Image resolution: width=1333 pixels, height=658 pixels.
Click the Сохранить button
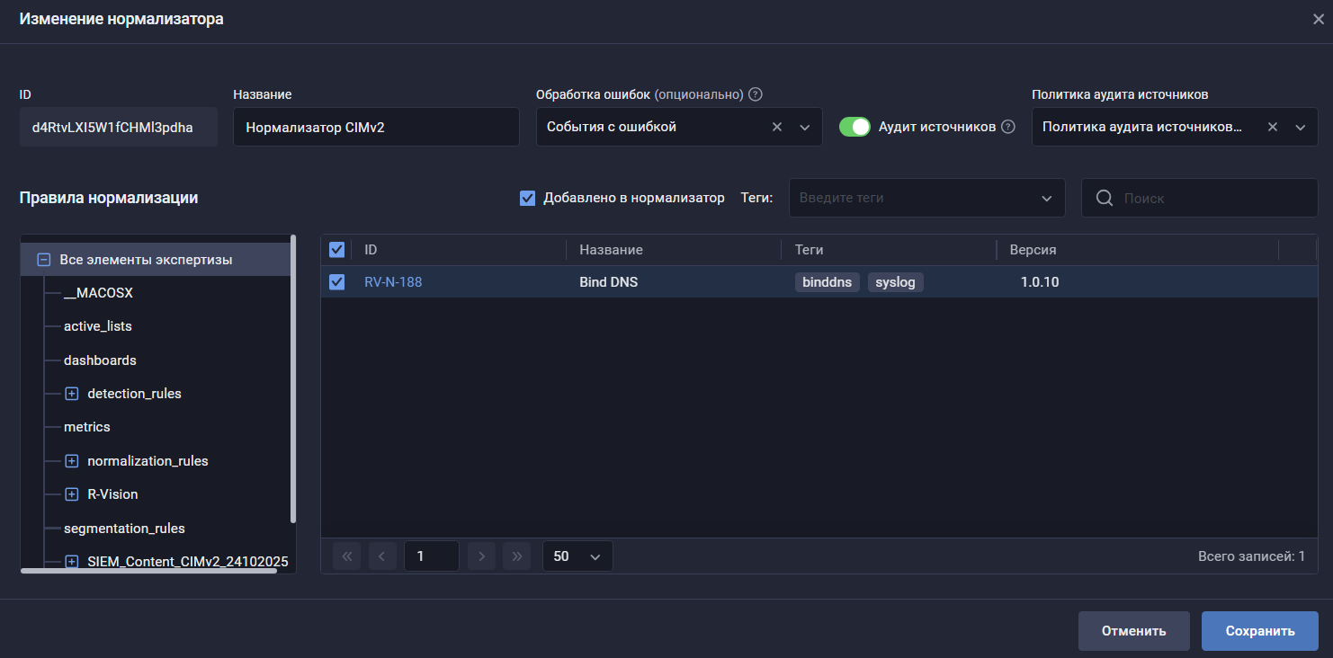(x=1259, y=631)
